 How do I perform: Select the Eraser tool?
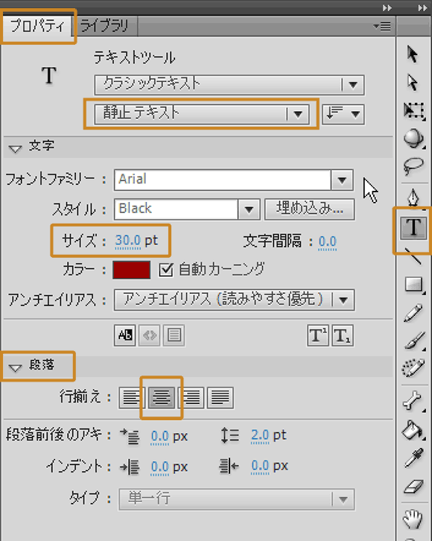(413, 487)
